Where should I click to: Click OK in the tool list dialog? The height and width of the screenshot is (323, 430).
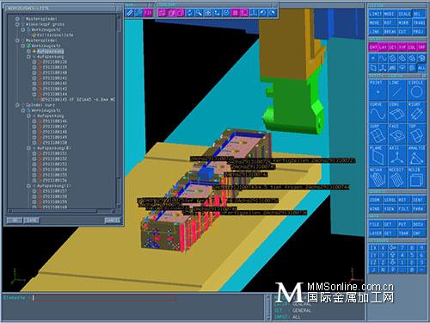click(14, 221)
